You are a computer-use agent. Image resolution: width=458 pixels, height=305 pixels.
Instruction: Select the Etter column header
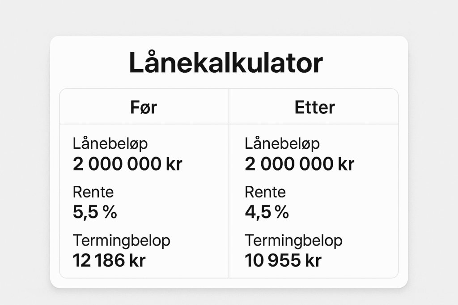[x=315, y=107]
